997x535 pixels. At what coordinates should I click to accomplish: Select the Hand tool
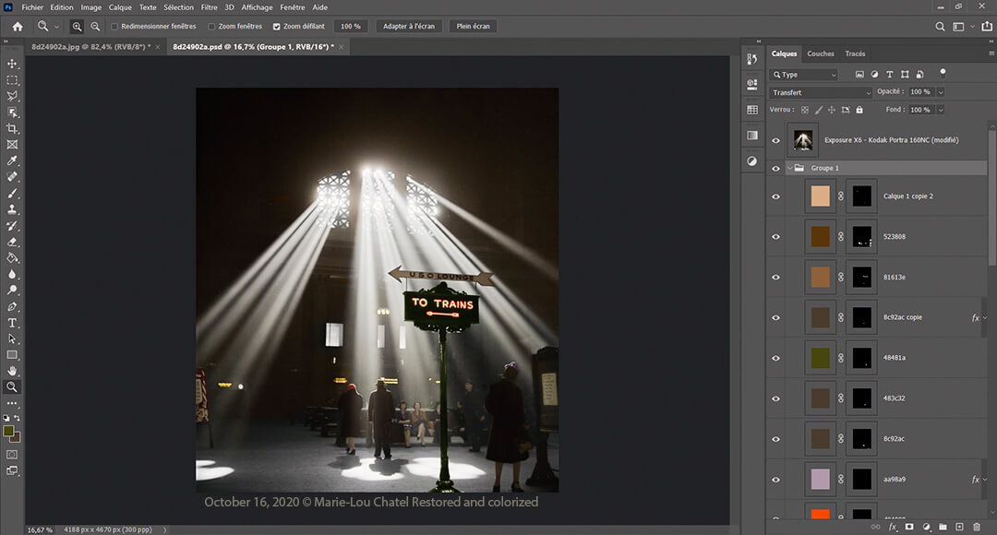pos(12,371)
